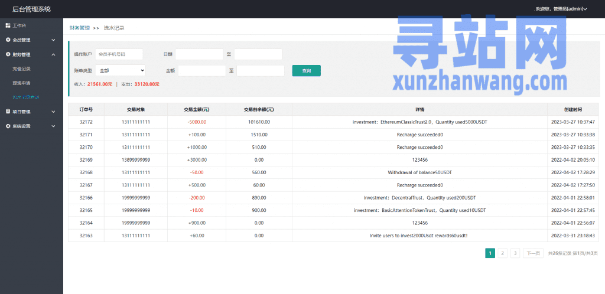Click the -5000.00 transaction amount
The height and width of the screenshot is (294, 605).
coord(197,122)
